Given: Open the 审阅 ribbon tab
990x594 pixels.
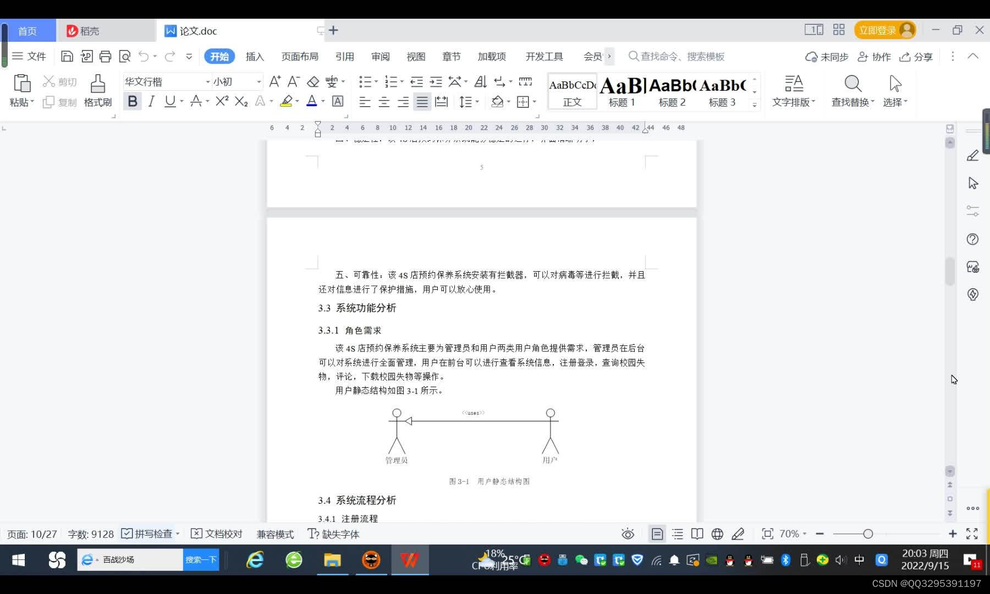Looking at the screenshot, I should [380, 56].
